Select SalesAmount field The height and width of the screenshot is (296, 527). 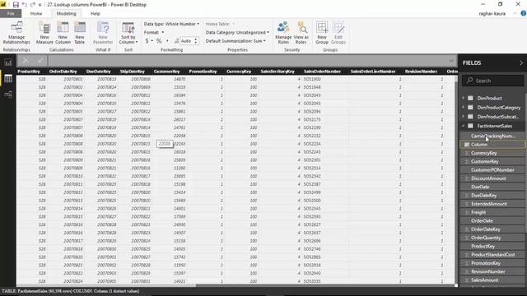tap(492, 280)
